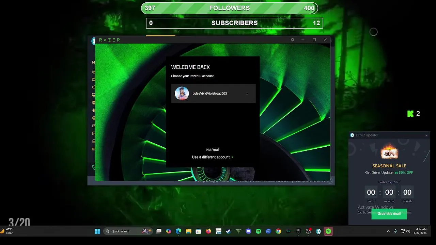Open the volume control tray icon
436x245 pixels.
(408, 231)
